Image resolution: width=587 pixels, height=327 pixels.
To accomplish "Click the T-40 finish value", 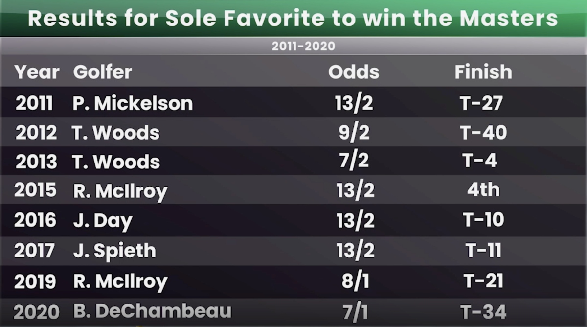I will tap(483, 132).
